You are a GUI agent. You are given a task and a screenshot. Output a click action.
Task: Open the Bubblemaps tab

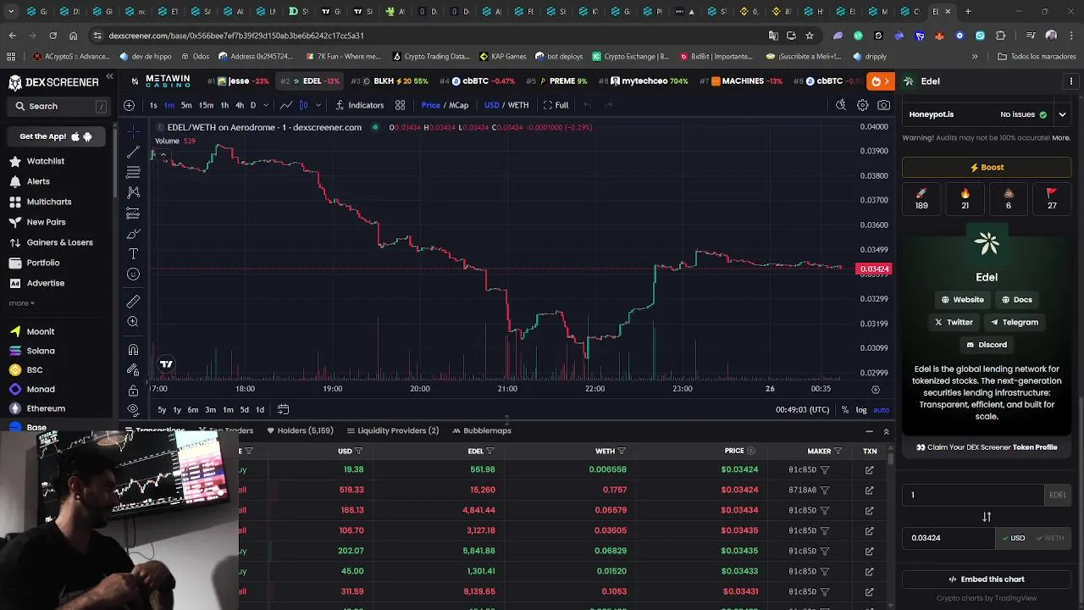tap(482, 430)
